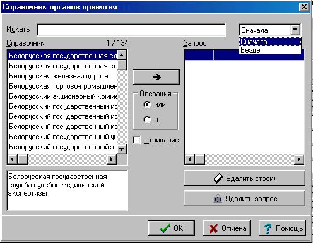This screenshot has height=243, width=313.
Task: Click Справочник list scroll-left arrow
Action: 13,159
